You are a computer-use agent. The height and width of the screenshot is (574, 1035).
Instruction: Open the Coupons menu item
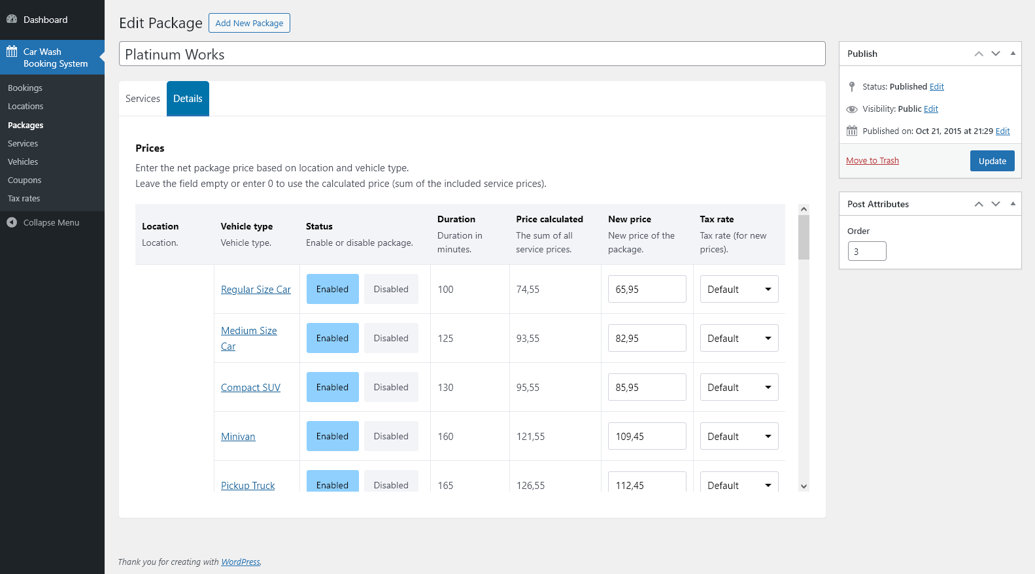click(25, 180)
